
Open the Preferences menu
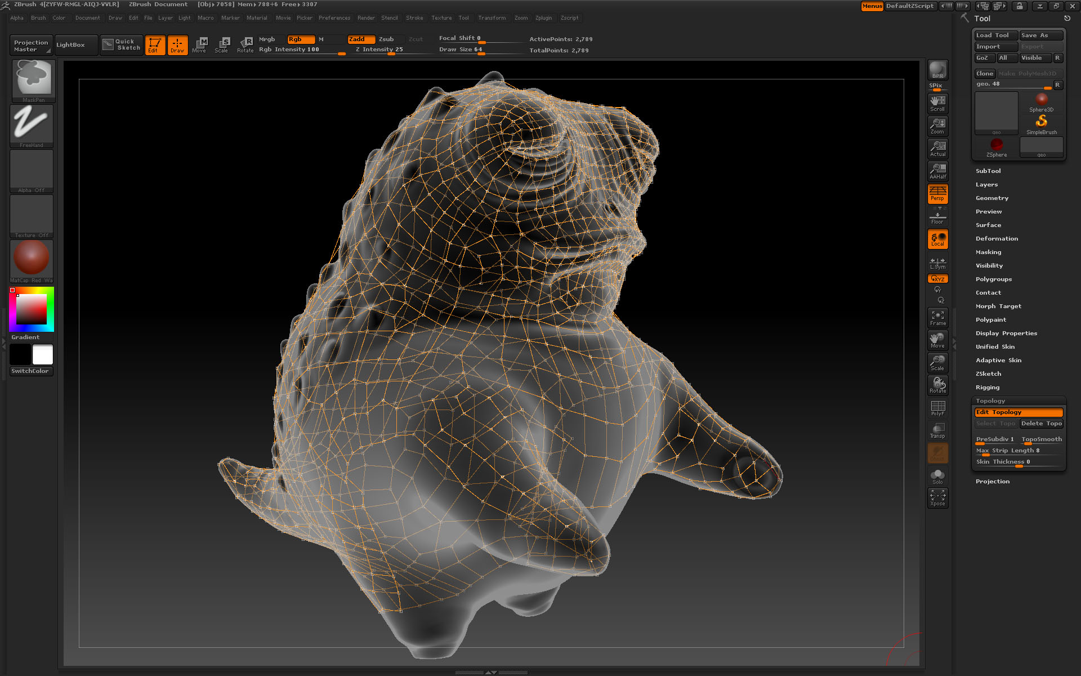pos(334,18)
